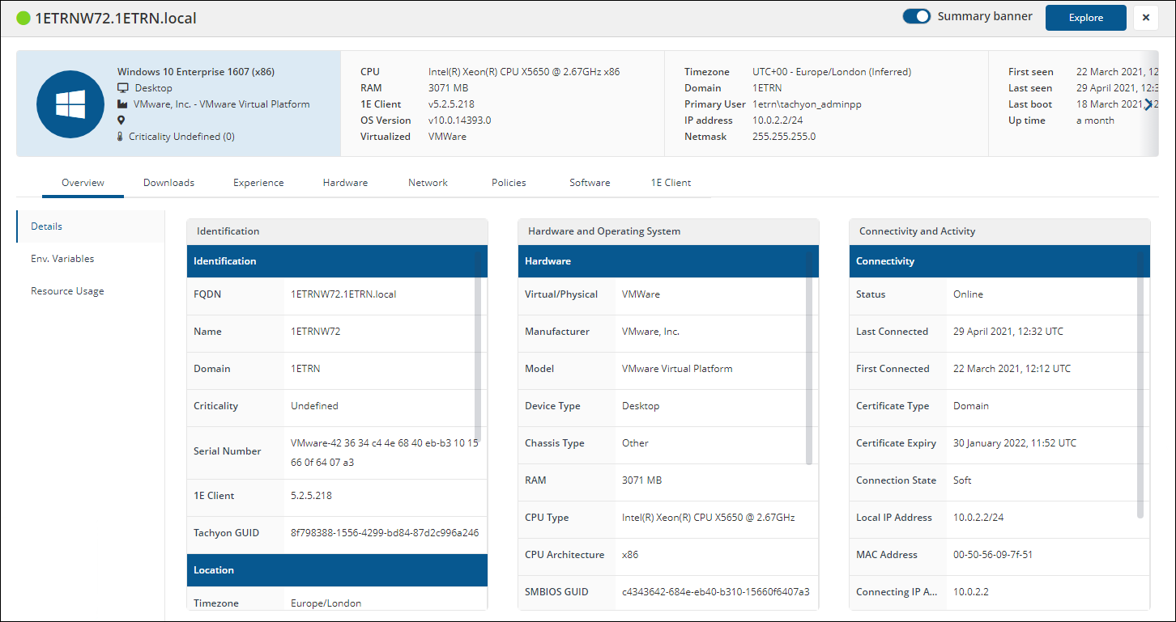Expand banner with right chevron arrow
1176x622 pixels.
(x=1148, y=104)
